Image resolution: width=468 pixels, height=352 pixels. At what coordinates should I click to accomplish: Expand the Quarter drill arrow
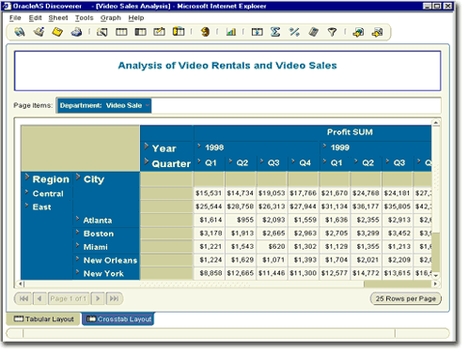point(147,161)
